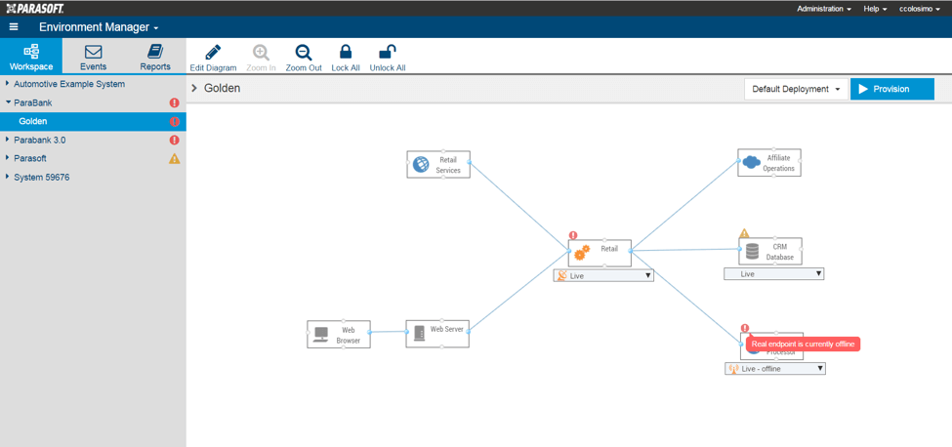The image size is (952, 447).
Task: Expand Automotive Example System tree node
Action: [x=7, y=84]
